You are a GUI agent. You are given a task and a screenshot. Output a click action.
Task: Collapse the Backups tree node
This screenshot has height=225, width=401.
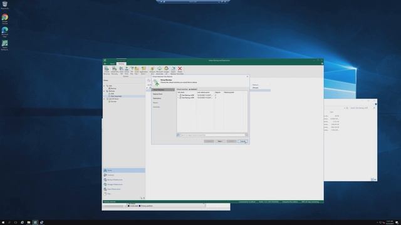pyautogui.click(x=105, y=91)
